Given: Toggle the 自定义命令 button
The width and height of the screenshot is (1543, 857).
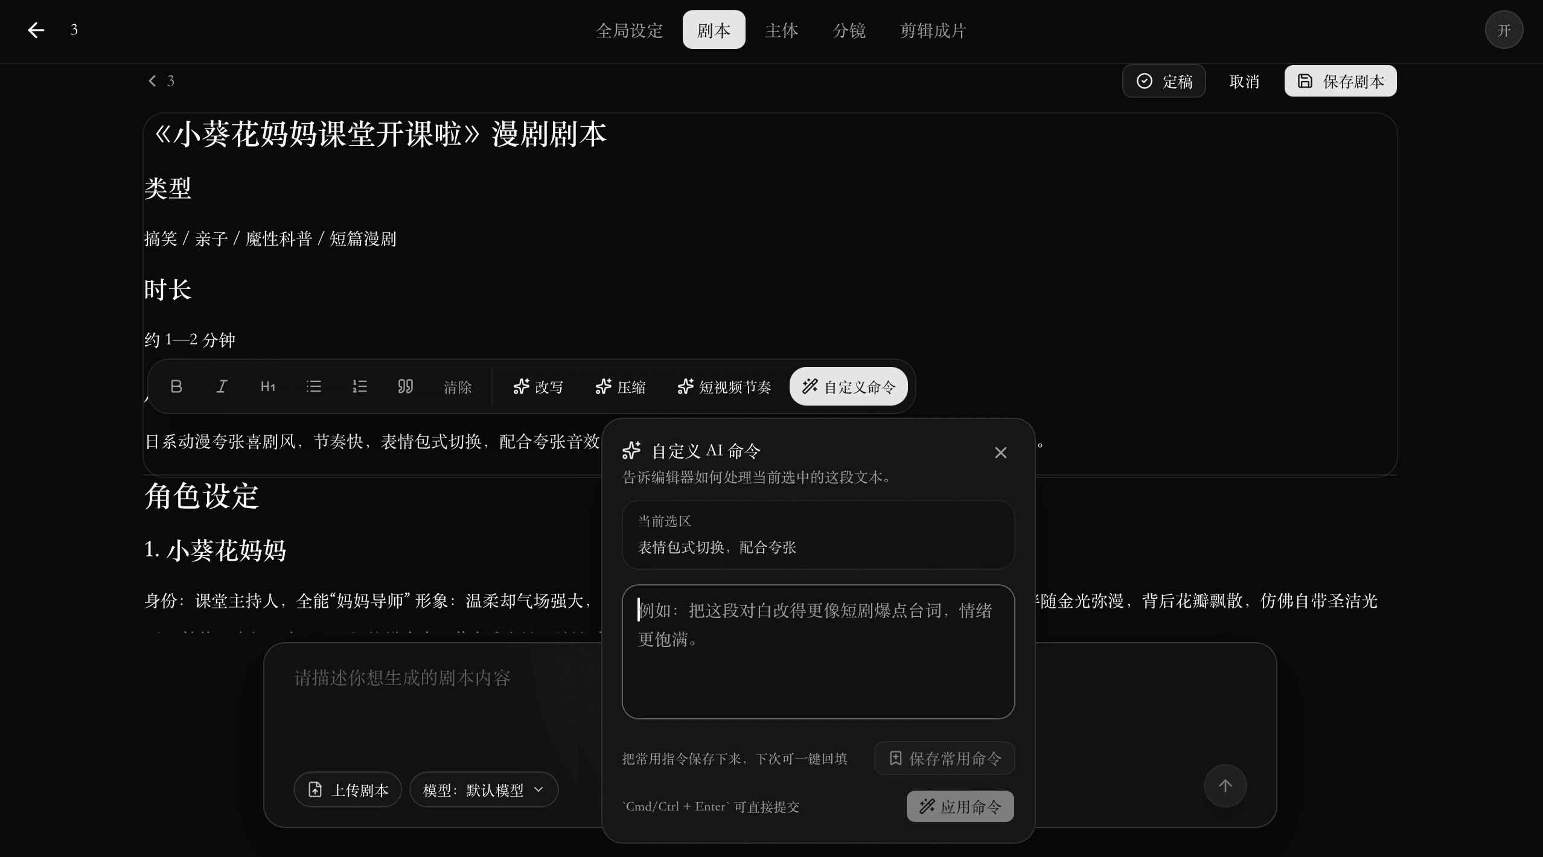Looking at the screenshot, I should click(848, 386).
